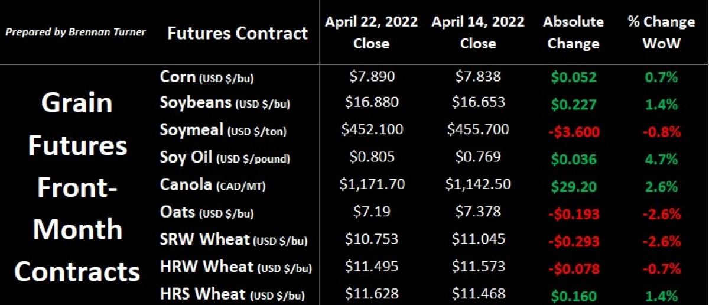
Task: Click the Futures Contract column header
Action: [238, 33]
